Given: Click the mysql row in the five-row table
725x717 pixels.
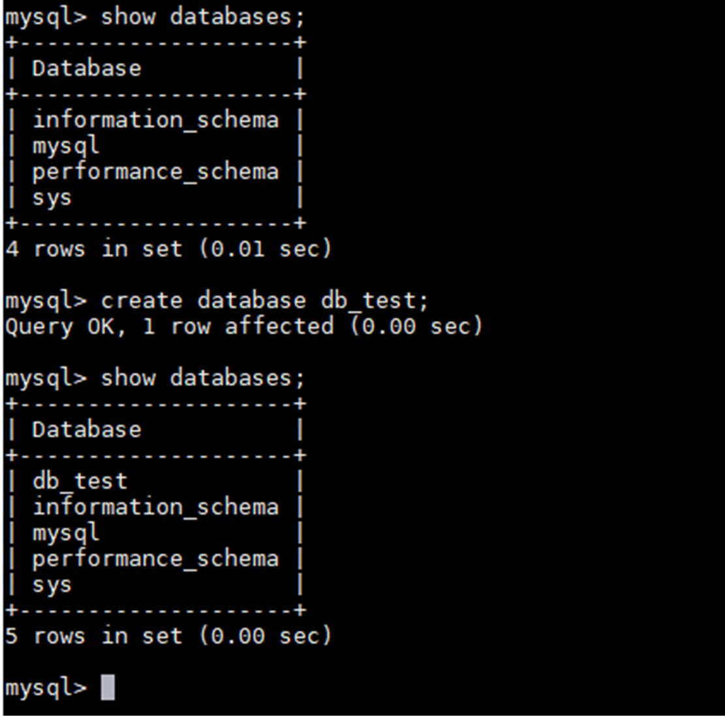Looking at the screenshot, I should point(66,533).
